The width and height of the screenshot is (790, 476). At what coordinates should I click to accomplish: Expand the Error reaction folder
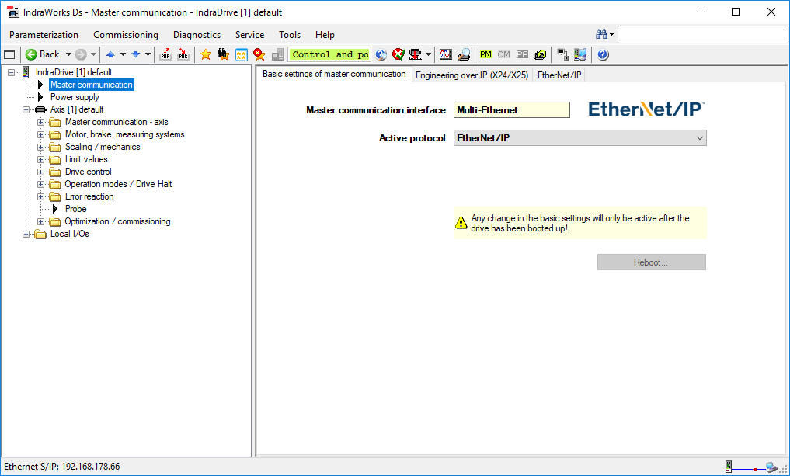(41, 197)
